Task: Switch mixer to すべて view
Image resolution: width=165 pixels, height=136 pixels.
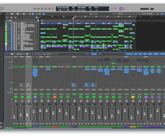Action: click(x=100, y=54)
